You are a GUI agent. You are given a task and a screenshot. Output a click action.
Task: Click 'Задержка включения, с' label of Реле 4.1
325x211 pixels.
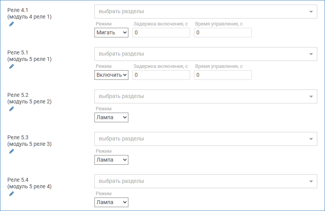point(161,24)
